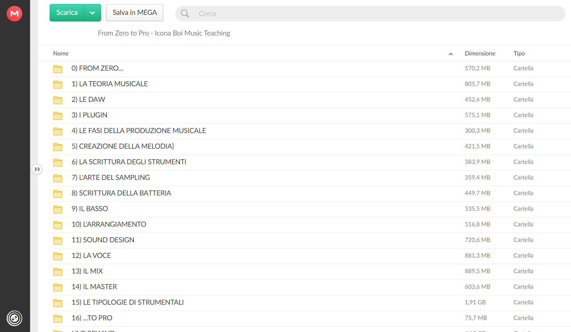Open the 3) I PLUGIN folder name
The width and height of the screenshot is (571, 332).
coord(89,115)
